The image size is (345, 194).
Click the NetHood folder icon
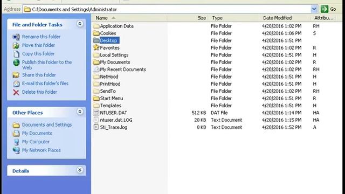pyautogui.click(x=96, y=77)
